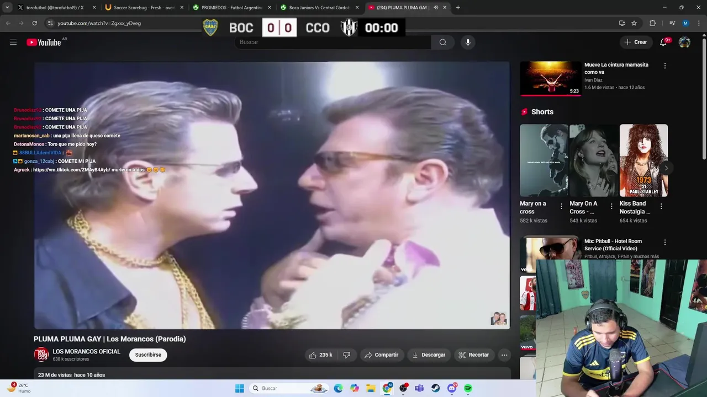
Task: Open Kiss Band Nostalgia short
Action: (x=643, y=160)
